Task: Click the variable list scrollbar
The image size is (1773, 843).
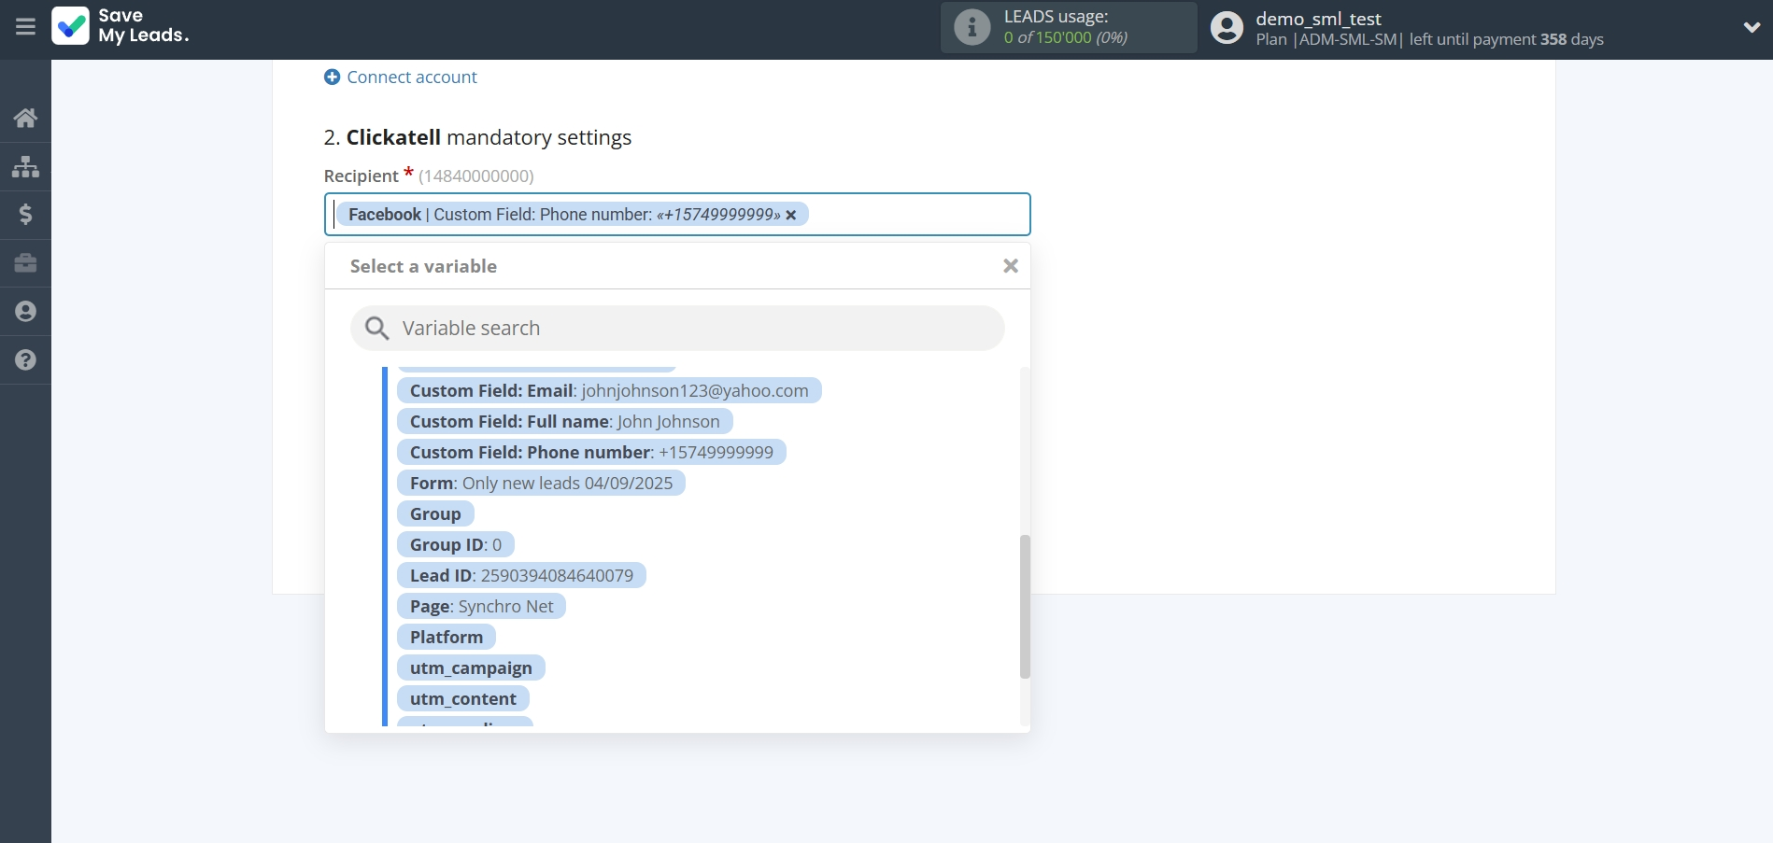Action: [x=1025, y=607]
